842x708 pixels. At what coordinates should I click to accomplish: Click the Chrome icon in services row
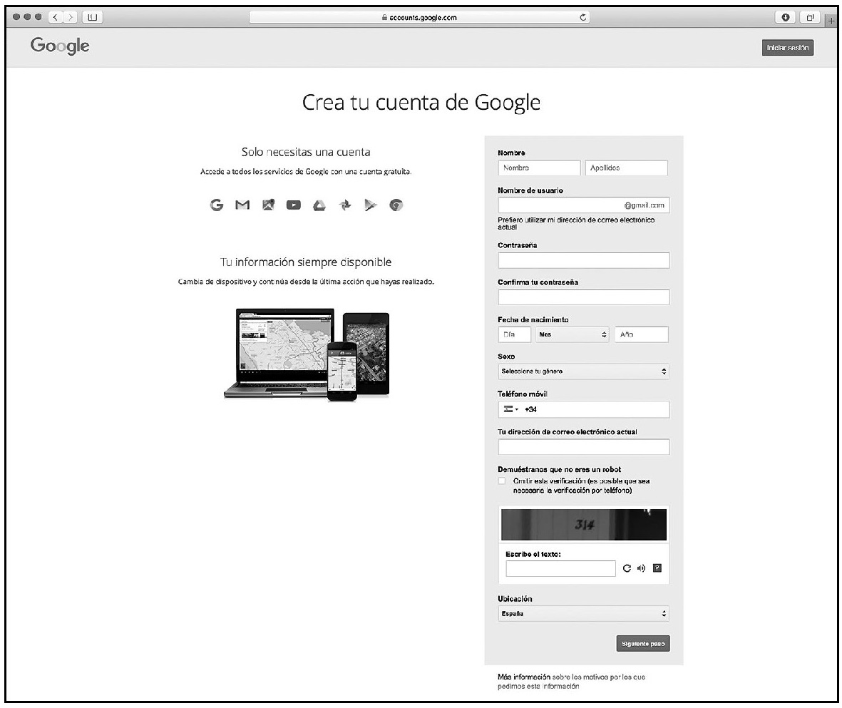396,205
